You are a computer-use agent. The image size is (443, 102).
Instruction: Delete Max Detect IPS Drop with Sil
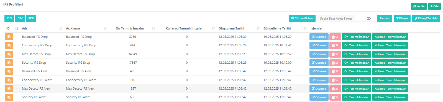pos(335,54)
